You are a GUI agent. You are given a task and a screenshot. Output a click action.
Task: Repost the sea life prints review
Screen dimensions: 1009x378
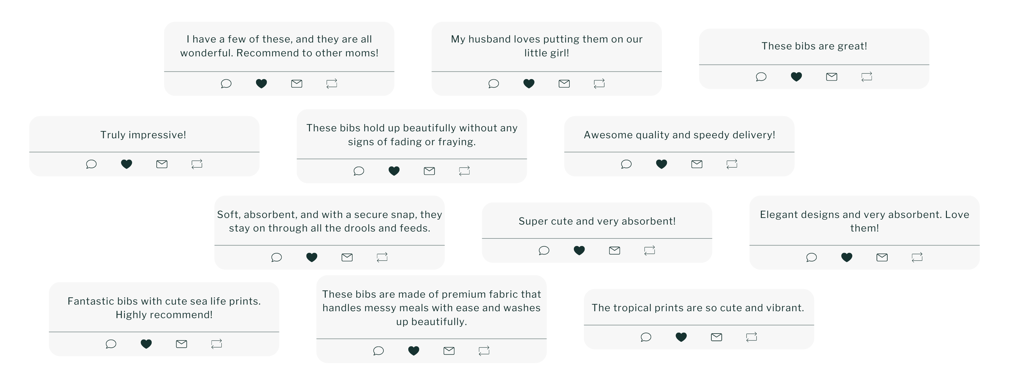[217, 344]
